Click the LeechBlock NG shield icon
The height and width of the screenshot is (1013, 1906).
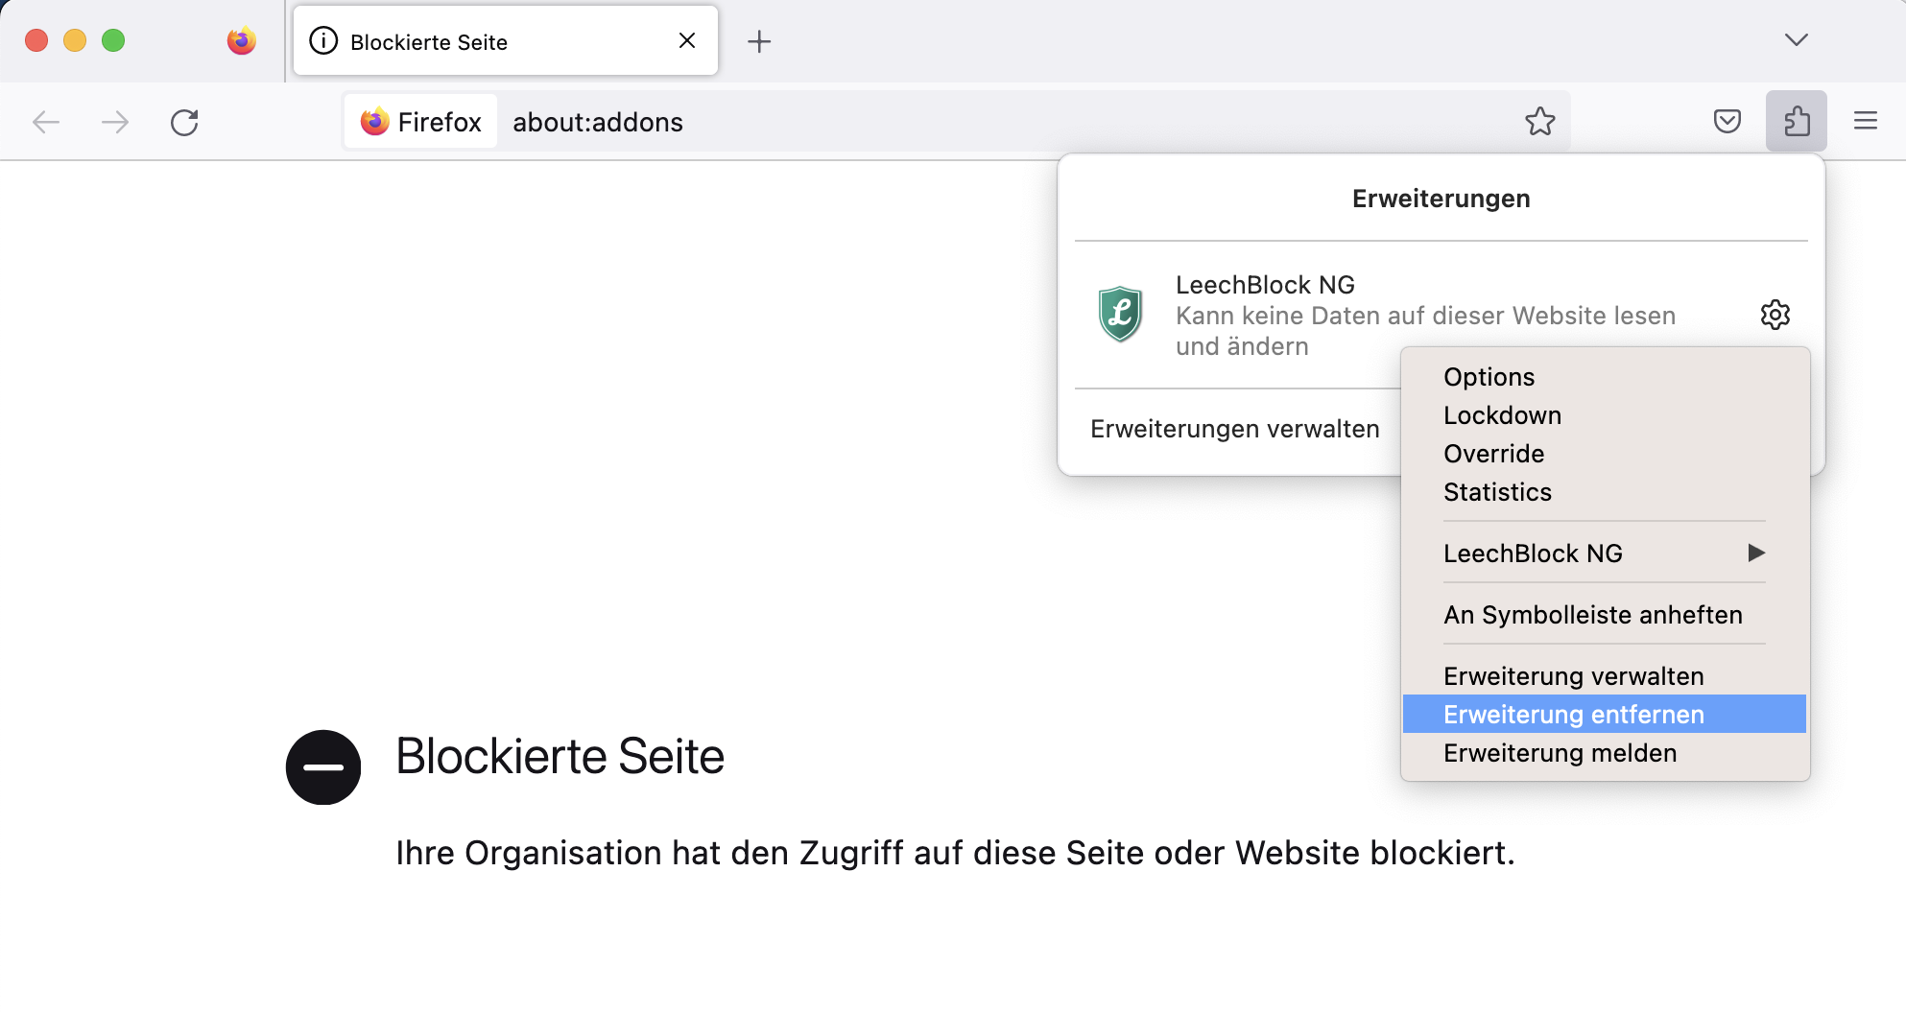pos(1120,315)
